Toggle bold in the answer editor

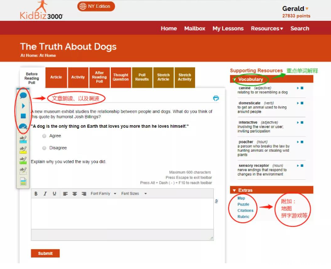pyautogui.click(x=36, y=193)
